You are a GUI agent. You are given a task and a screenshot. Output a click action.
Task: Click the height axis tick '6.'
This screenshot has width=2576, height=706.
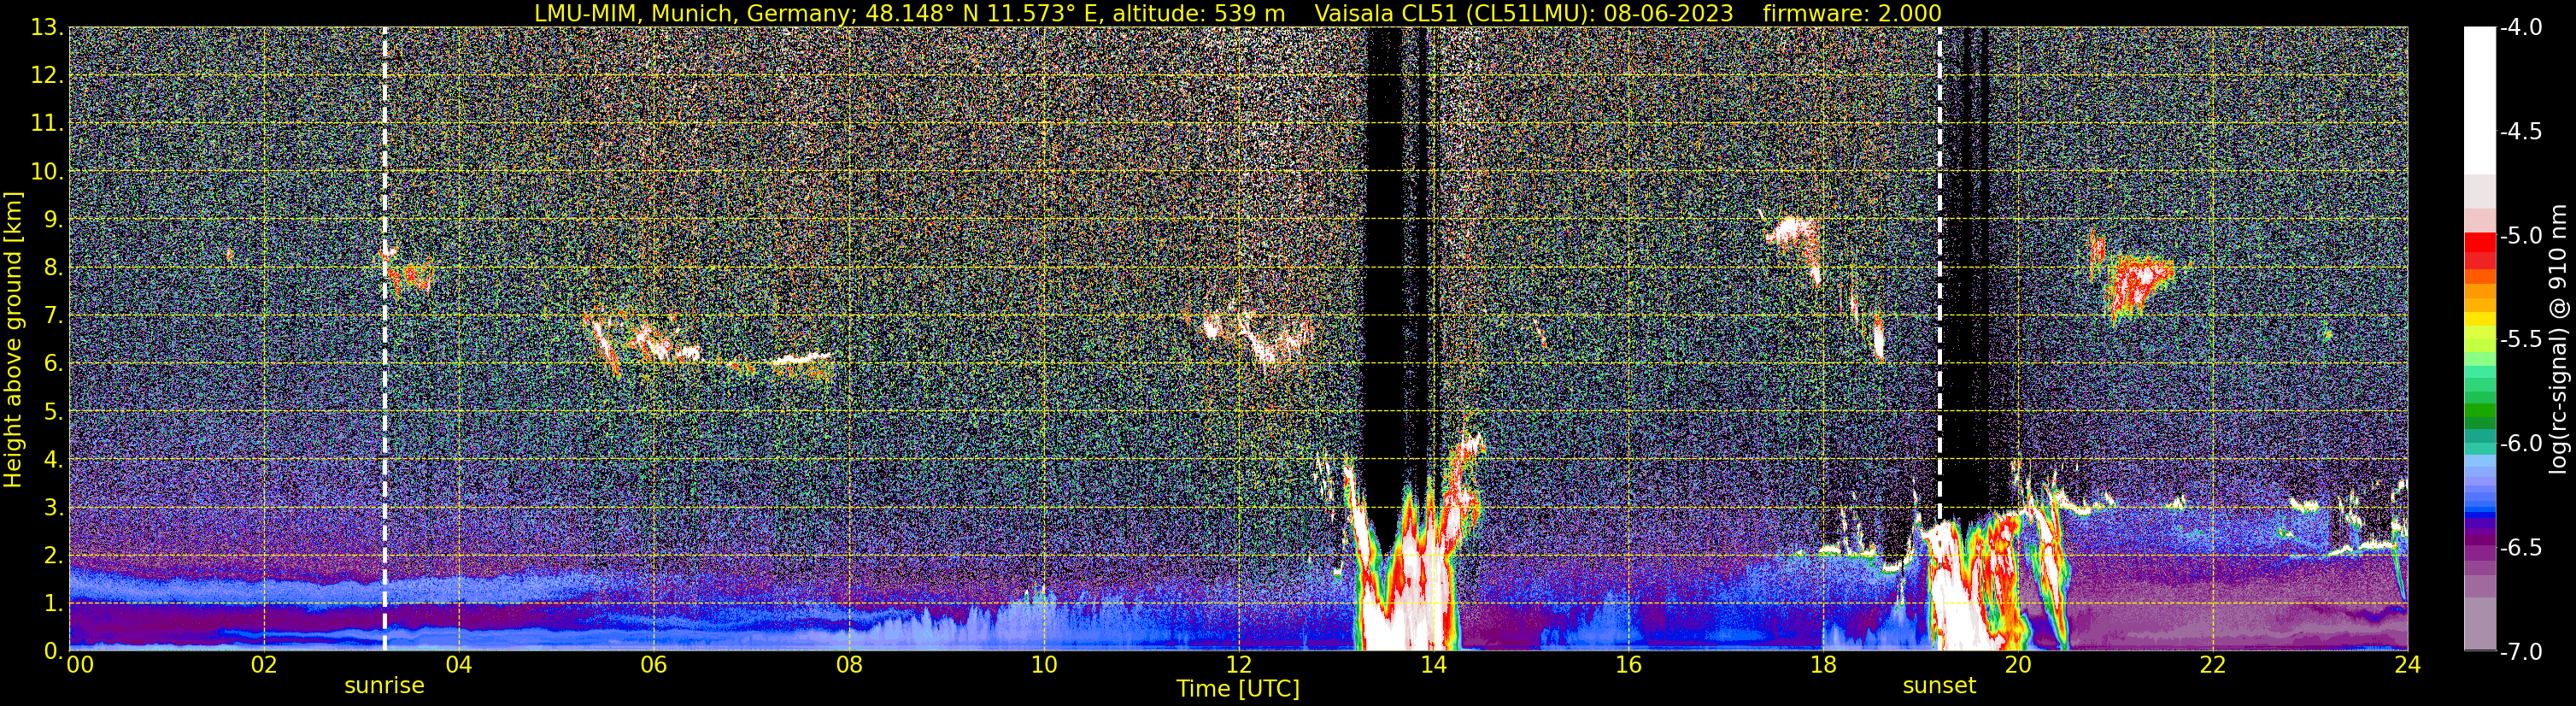click(54, 363)
